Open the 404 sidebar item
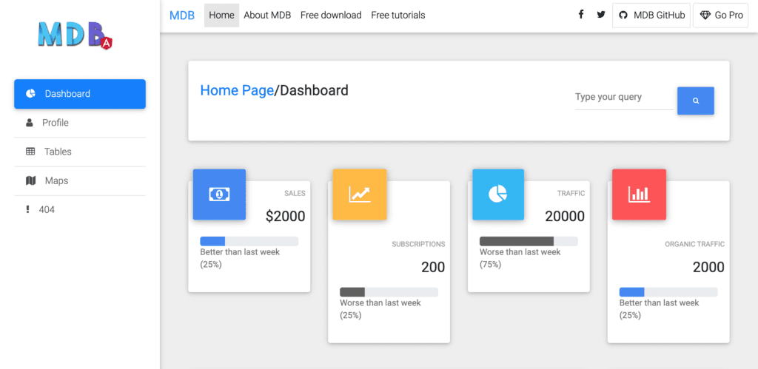This screenshot has width=758, height=369. (x=80, y=209)
